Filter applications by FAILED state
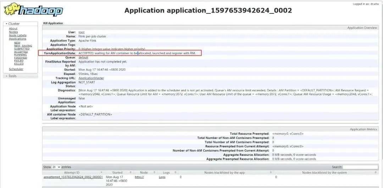 [19, 61]
